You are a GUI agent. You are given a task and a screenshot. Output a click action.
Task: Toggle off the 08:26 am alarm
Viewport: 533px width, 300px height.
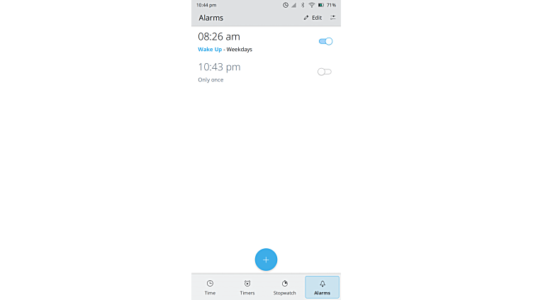(325, 41)
